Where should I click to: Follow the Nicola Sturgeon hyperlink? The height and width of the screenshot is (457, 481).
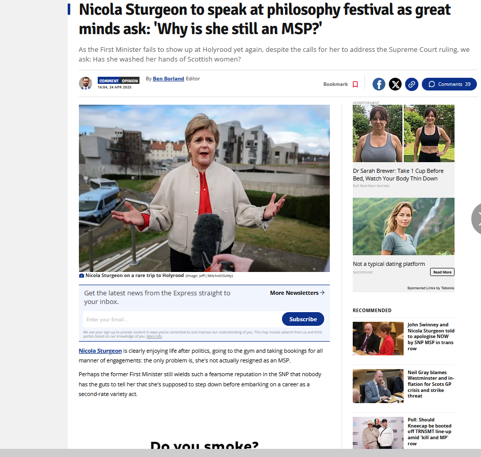tap(100, 351)
